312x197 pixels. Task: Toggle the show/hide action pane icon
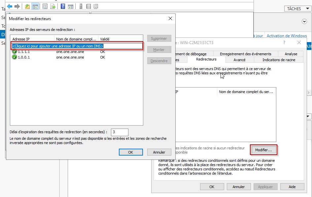click(71, 7)
